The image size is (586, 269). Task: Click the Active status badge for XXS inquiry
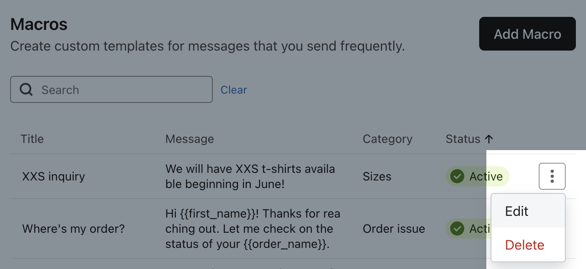pyautogui.click(x=477, y=176)
